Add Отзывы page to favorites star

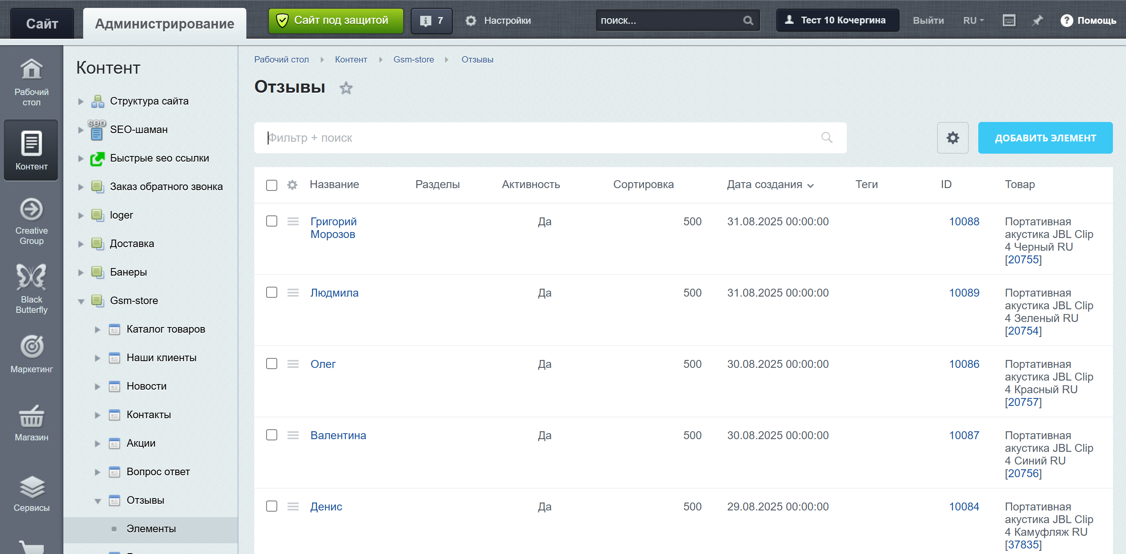346,88
